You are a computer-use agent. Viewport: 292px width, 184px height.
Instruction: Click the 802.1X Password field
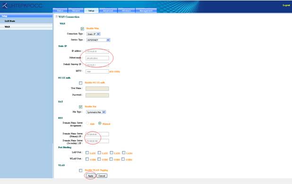[x=97, y=95]
